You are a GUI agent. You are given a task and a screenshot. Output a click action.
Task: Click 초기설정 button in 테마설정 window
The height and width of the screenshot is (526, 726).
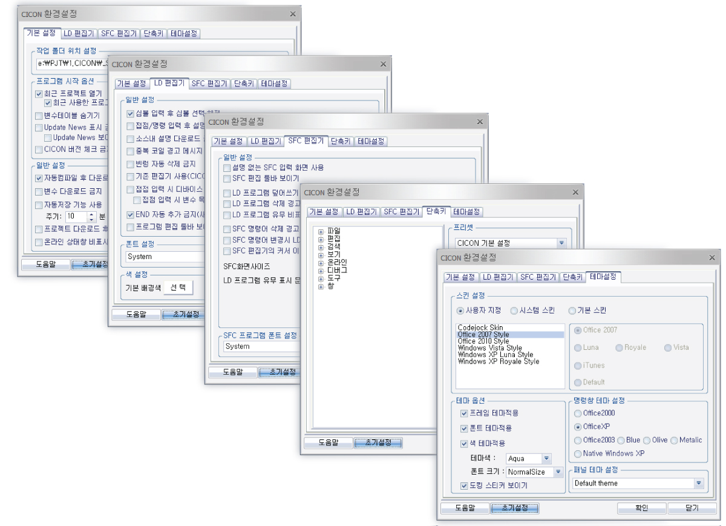click(x=515, y=508)
